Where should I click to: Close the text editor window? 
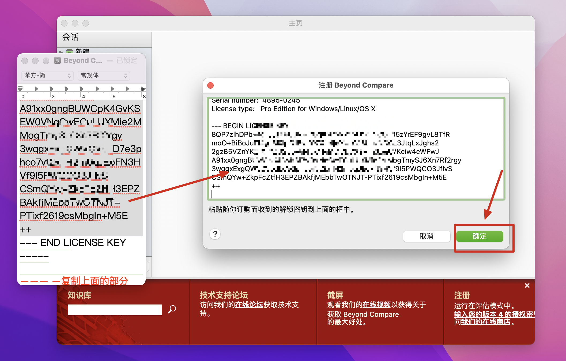point(25,61)
